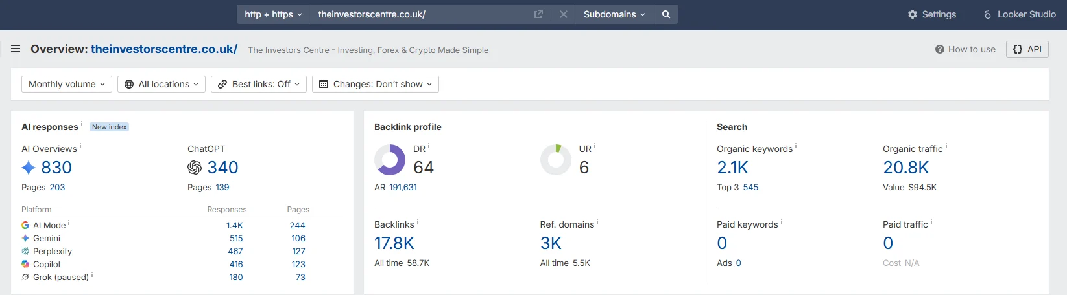Click the Gemini platform icon

[x=25, y=238]
